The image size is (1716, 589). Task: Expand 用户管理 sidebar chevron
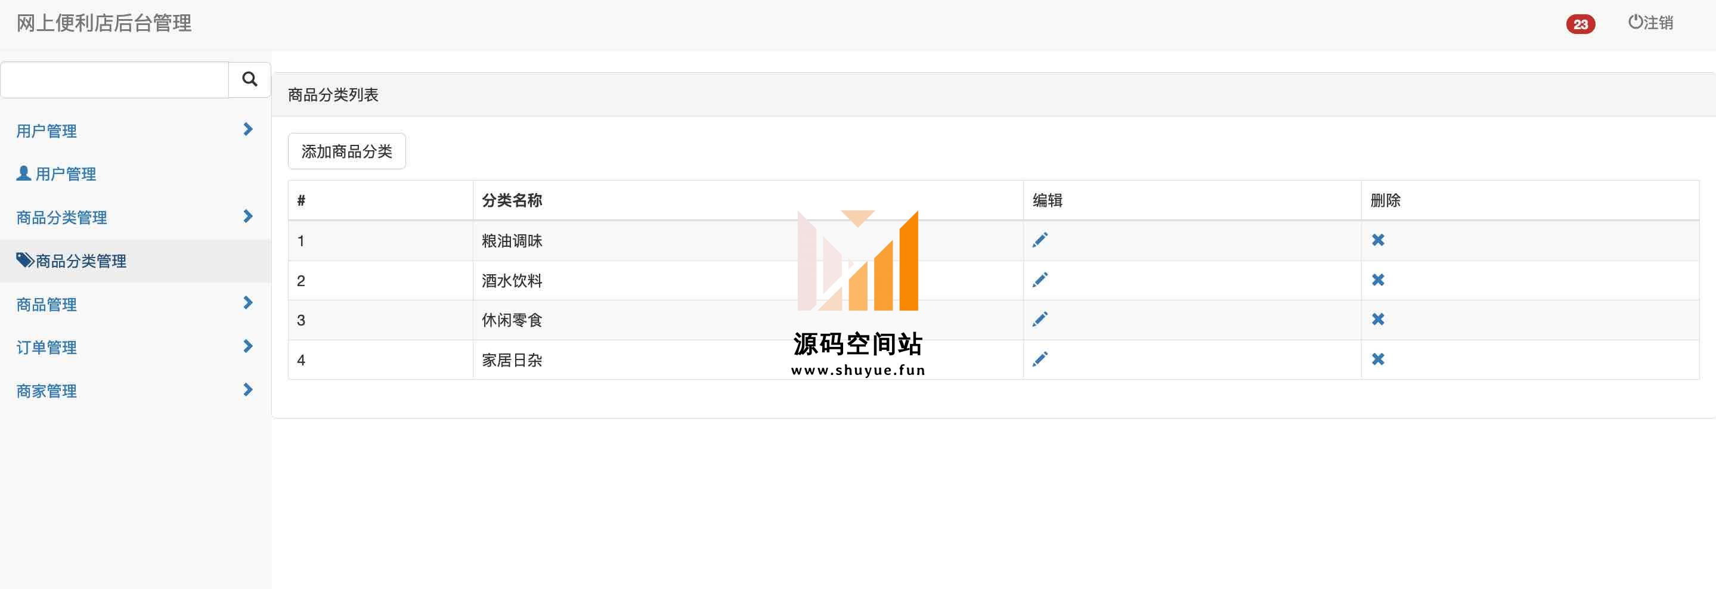tap(248, 129)
